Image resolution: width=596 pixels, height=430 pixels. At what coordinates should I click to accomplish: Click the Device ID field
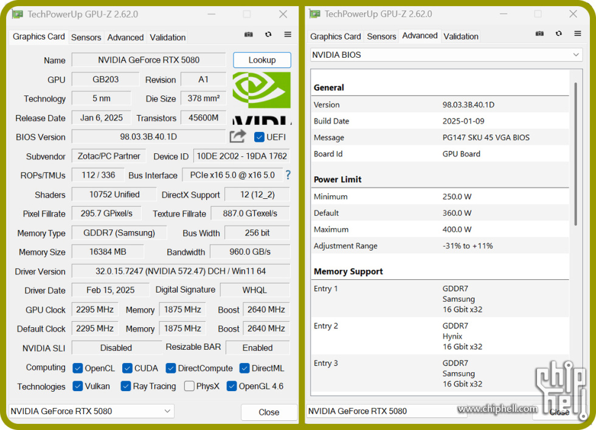click(242, 156)
